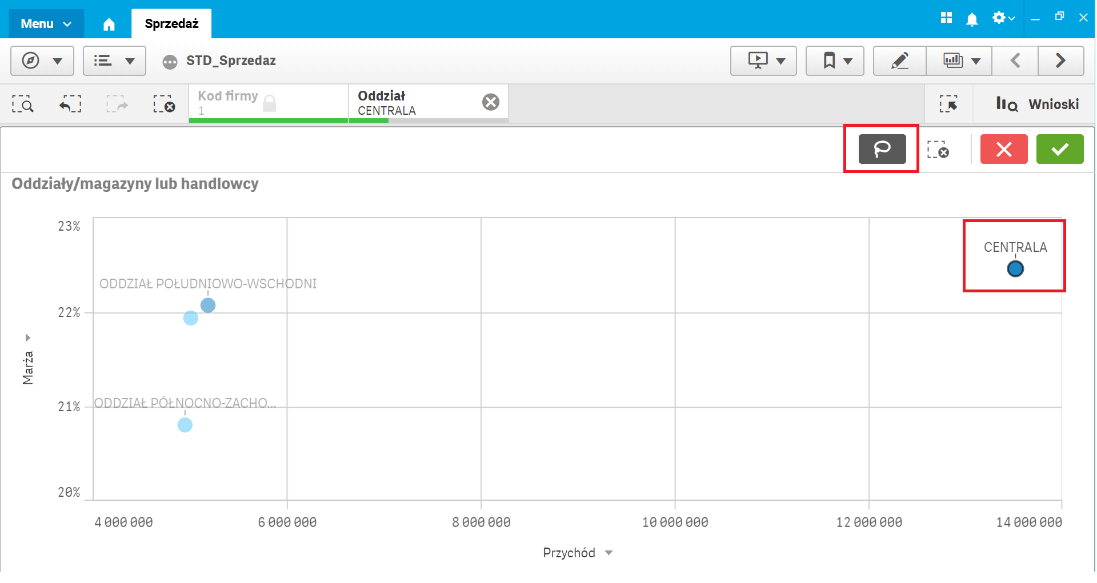Open the Menu dropdown
The image size is (1097, 583).
[x=46, y=23]
